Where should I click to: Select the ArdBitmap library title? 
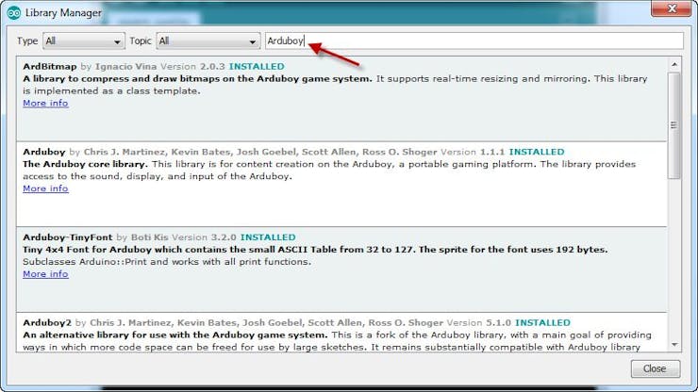(50, 66)
